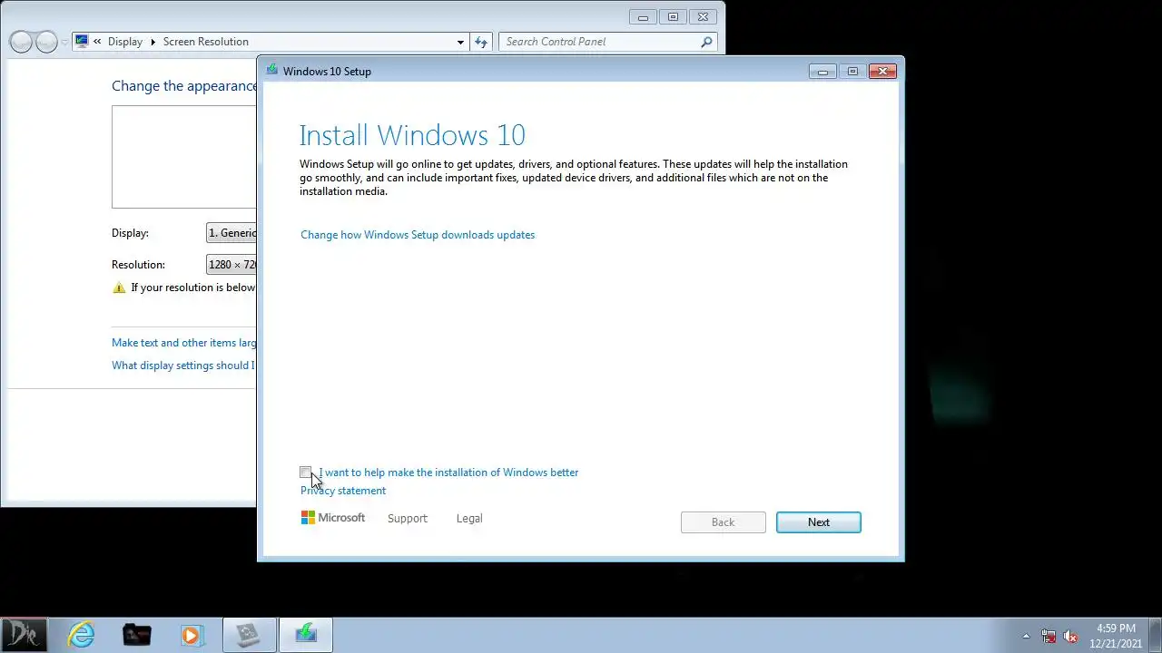Image resolution: width=1162 pixels, height=653 pixels.
Task: Click the magnifier icon in Control Panel search
Action: pos(706,42)
